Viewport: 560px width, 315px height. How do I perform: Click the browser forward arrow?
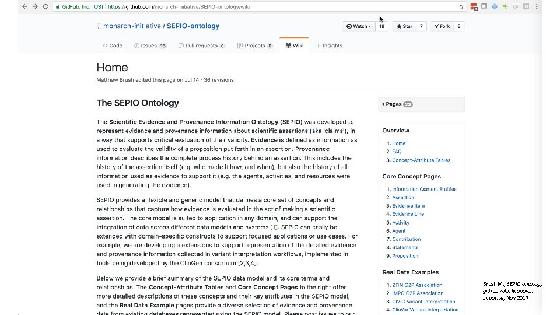[x=35, y=6]
